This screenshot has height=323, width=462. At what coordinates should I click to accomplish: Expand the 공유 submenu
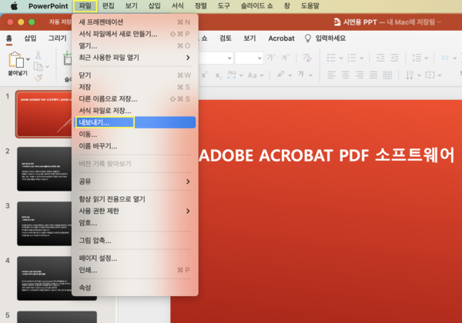tap(188, 181)
